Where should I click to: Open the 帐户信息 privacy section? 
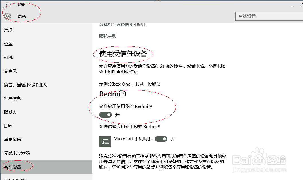coord(46,98)
